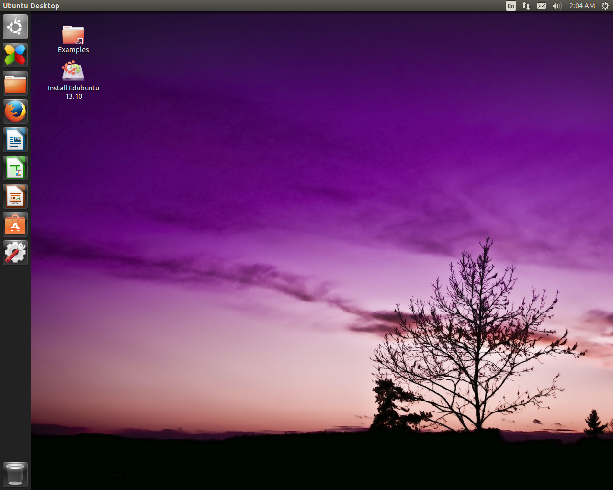Open the Ubuntu Dash home launcher

[15, 27]
